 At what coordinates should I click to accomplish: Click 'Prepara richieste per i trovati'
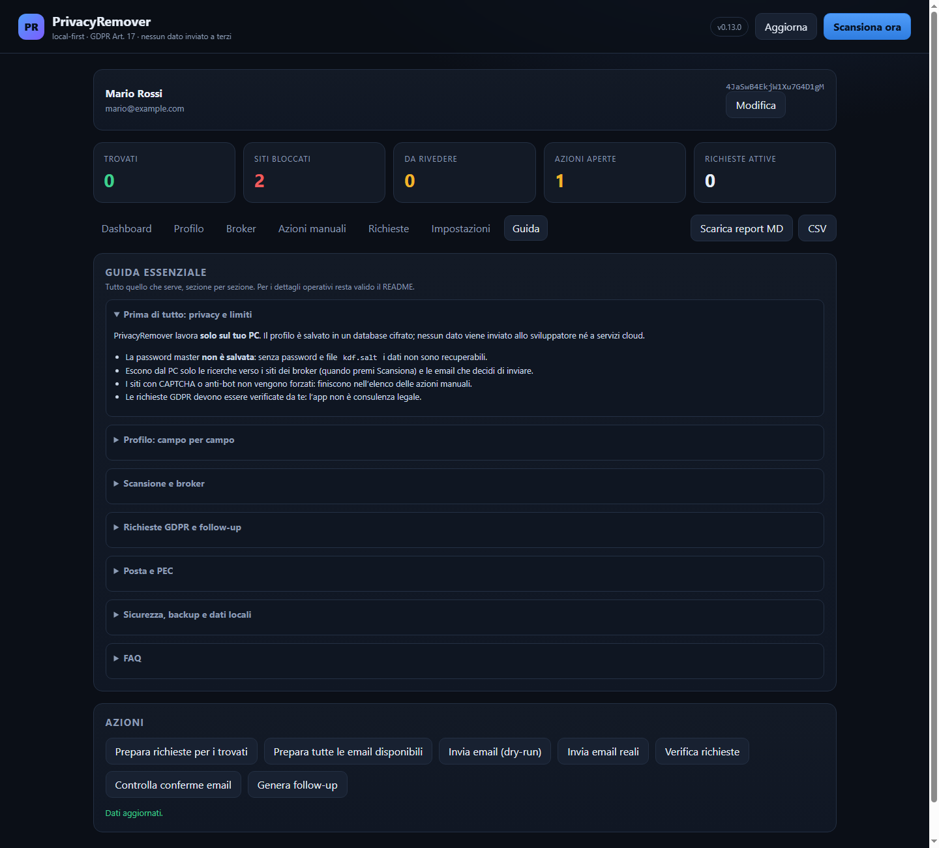pos(181,751)
